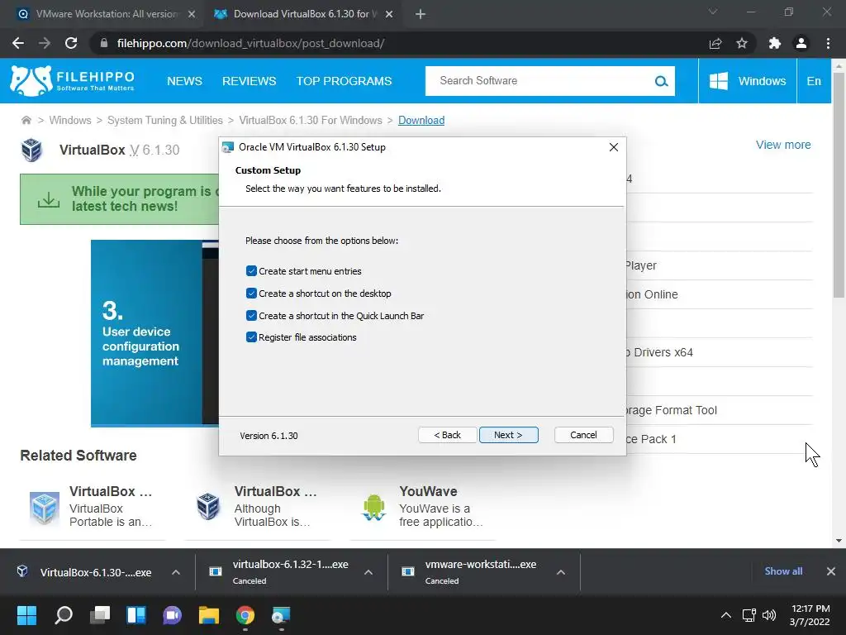Toggle Create start menu entries checkbox
846x635 pixels.
251,271
